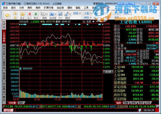Go back with the yellow left arrow

7,15
